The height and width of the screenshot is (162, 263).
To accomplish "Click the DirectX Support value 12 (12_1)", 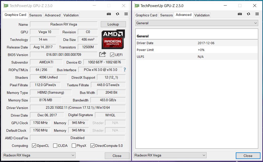I will [x=111, y=77].
